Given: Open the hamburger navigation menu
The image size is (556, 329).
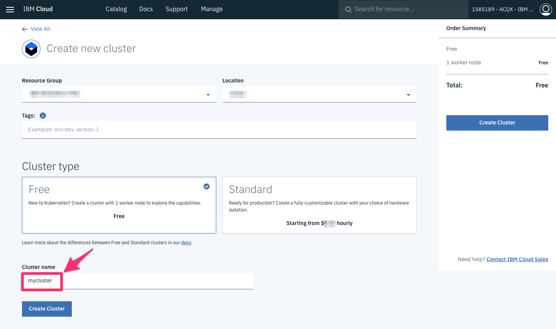Looking at the screenshot, I should point(10,10).
